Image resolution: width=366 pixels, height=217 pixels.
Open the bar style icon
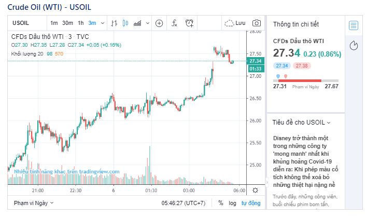click(114, 23)
